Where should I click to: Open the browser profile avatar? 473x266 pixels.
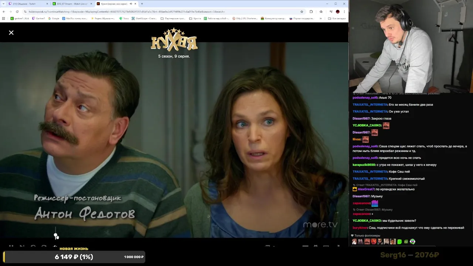(x=337, y=11)
